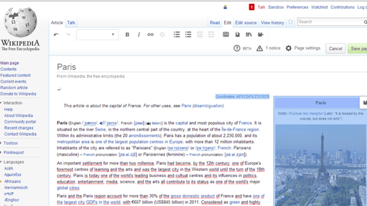Switch to the Article tab
Screen dimensions: 367x206
(57, 23)
